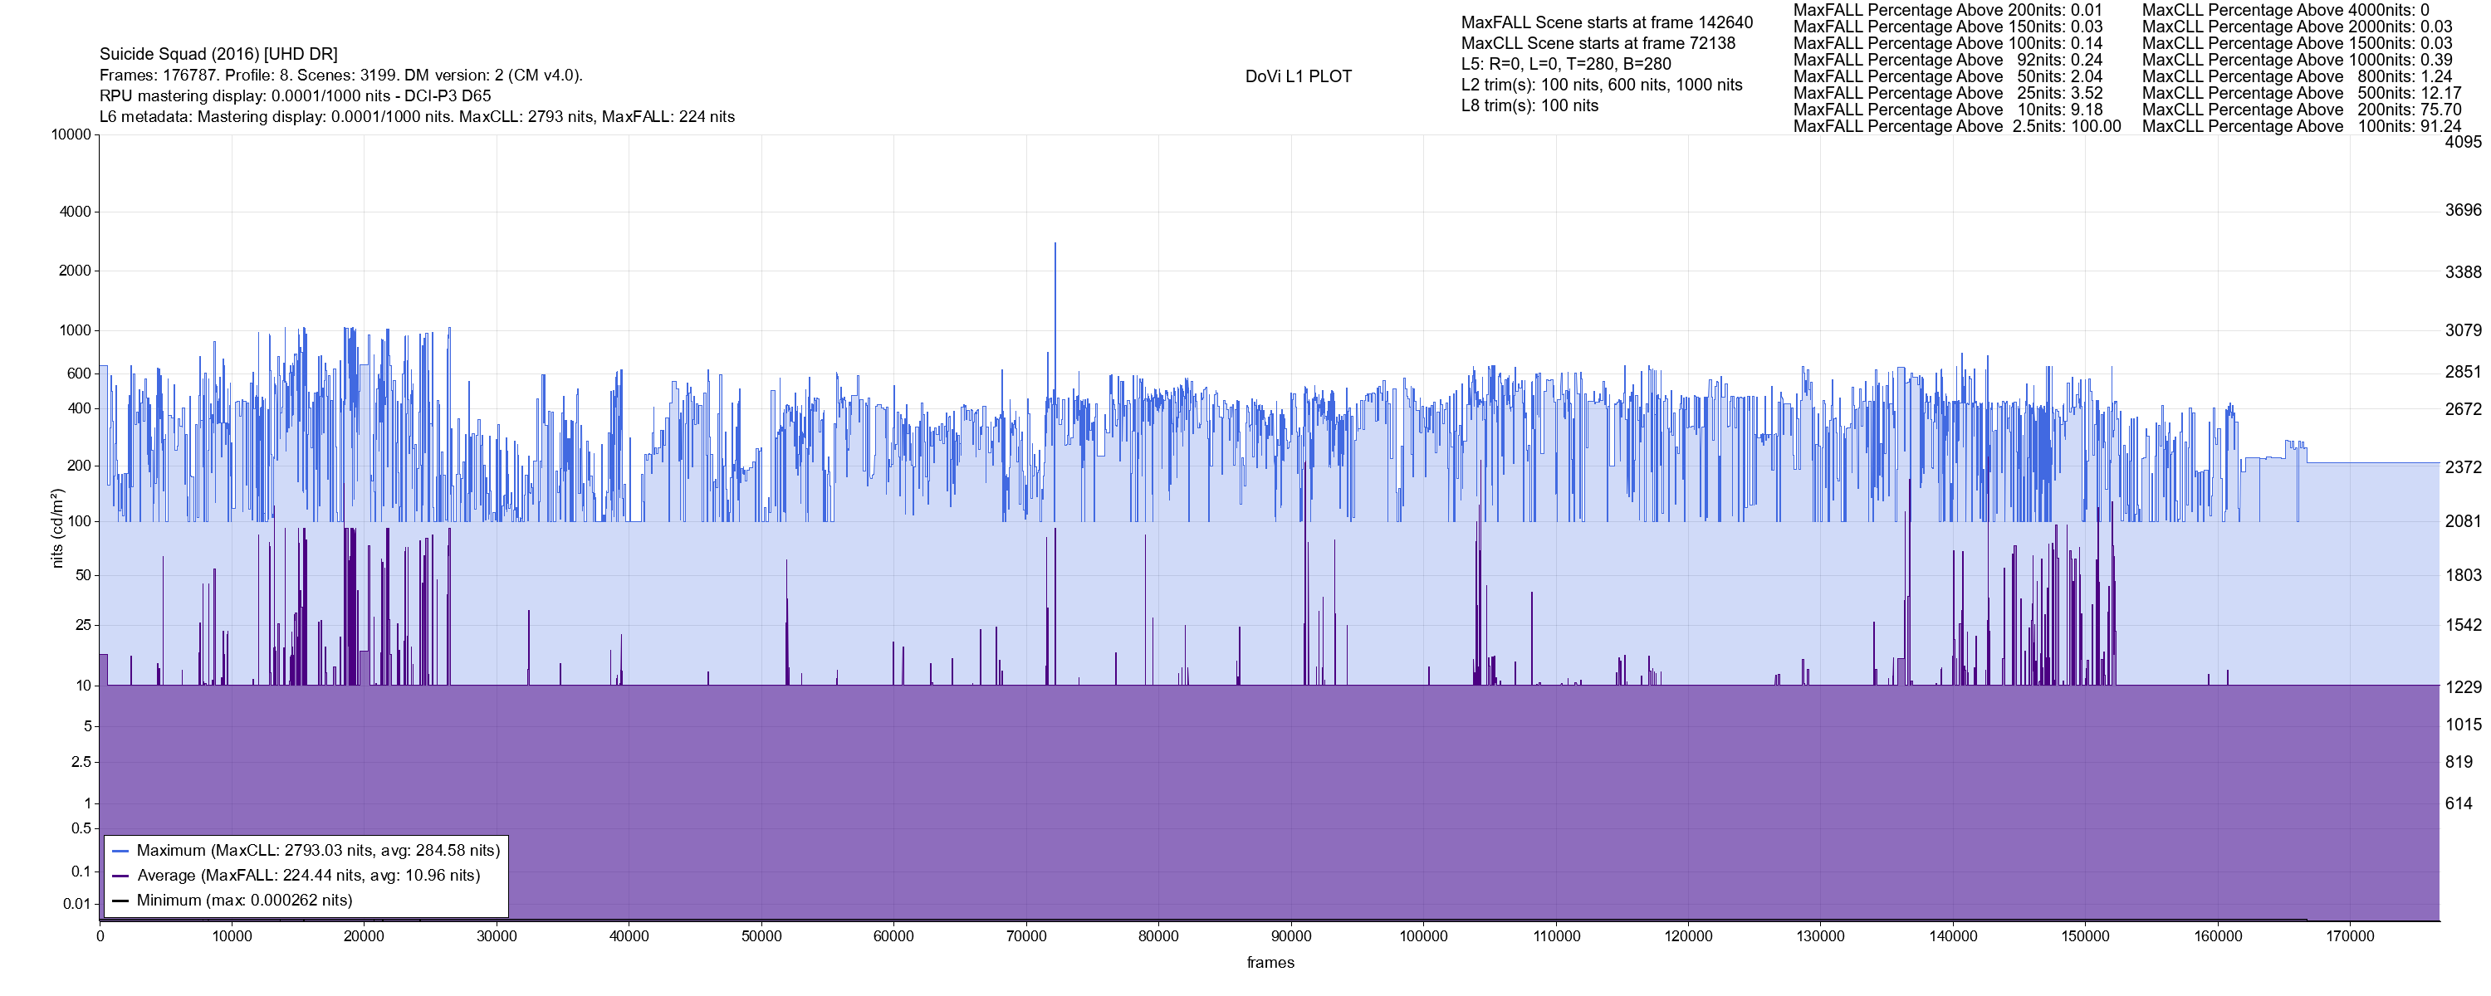Screen dimensions: 2491x996
Task: Click the 4095 value on right axis
Action: [2463, 141]
